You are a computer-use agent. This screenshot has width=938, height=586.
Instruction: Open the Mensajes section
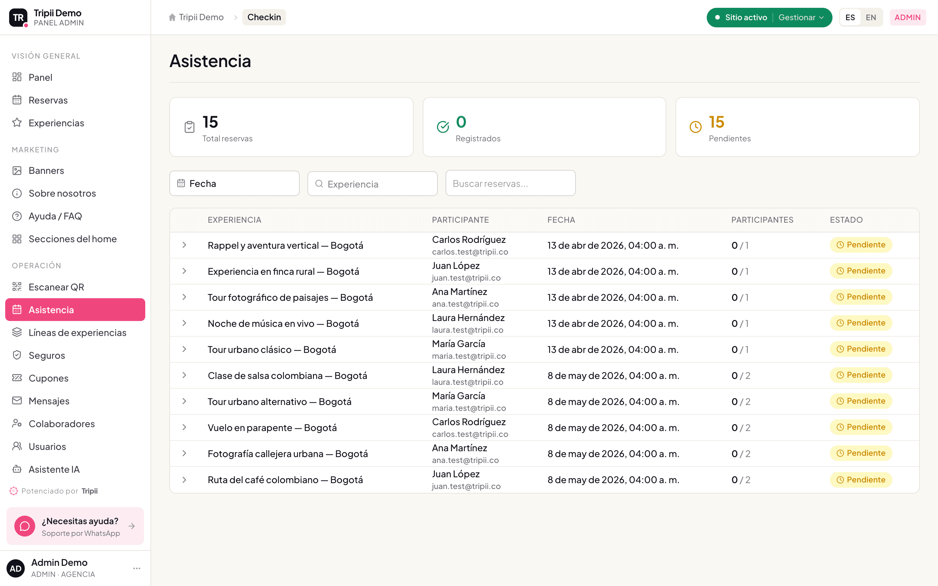point(75,401)
